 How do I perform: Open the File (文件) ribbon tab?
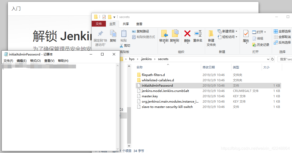(99, 24)
